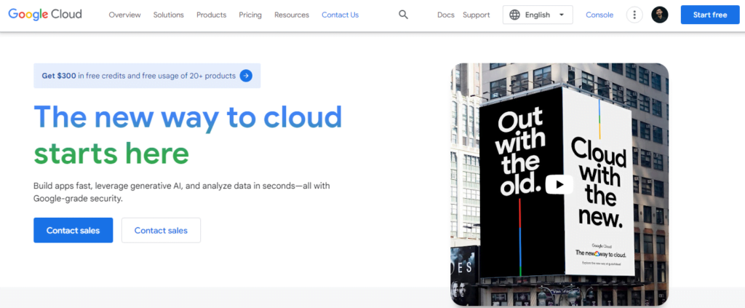745x308 pixels.
Task: Open the user profile avatar
Action: (659, 15)
